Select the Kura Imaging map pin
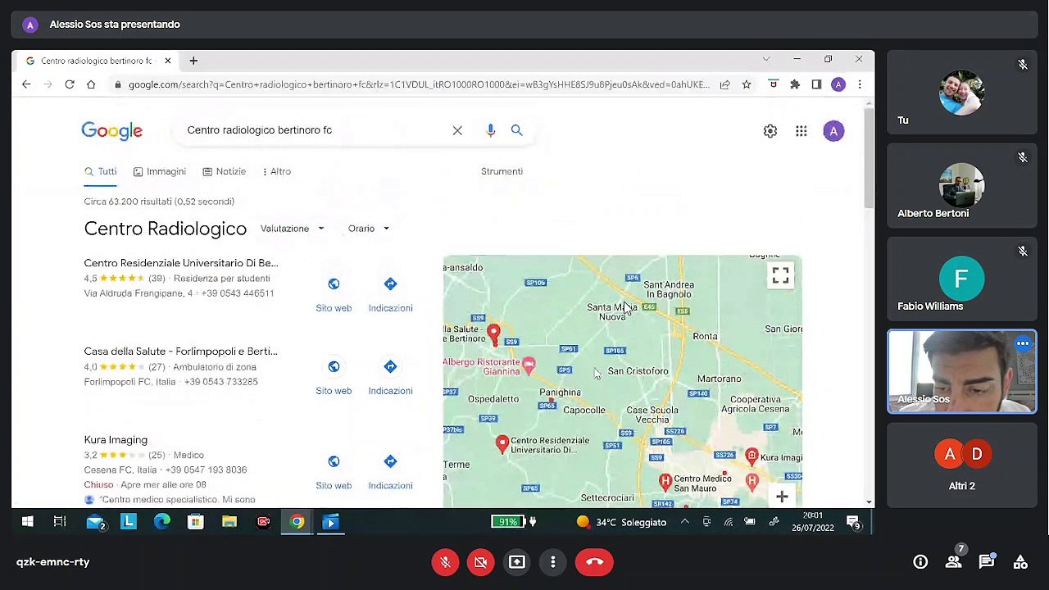This screenshot has width=1049, height=590. coord(752,456)
